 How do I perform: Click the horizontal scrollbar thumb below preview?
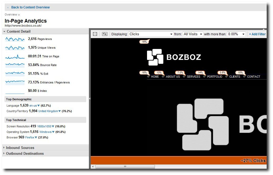[x=125, y=167]
